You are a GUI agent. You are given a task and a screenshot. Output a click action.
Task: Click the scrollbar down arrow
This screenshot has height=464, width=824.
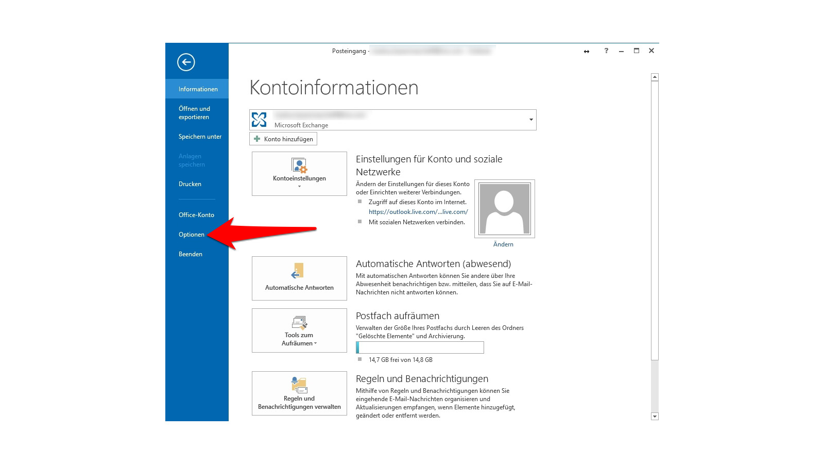pyautogui.click(x=655, y=416)
